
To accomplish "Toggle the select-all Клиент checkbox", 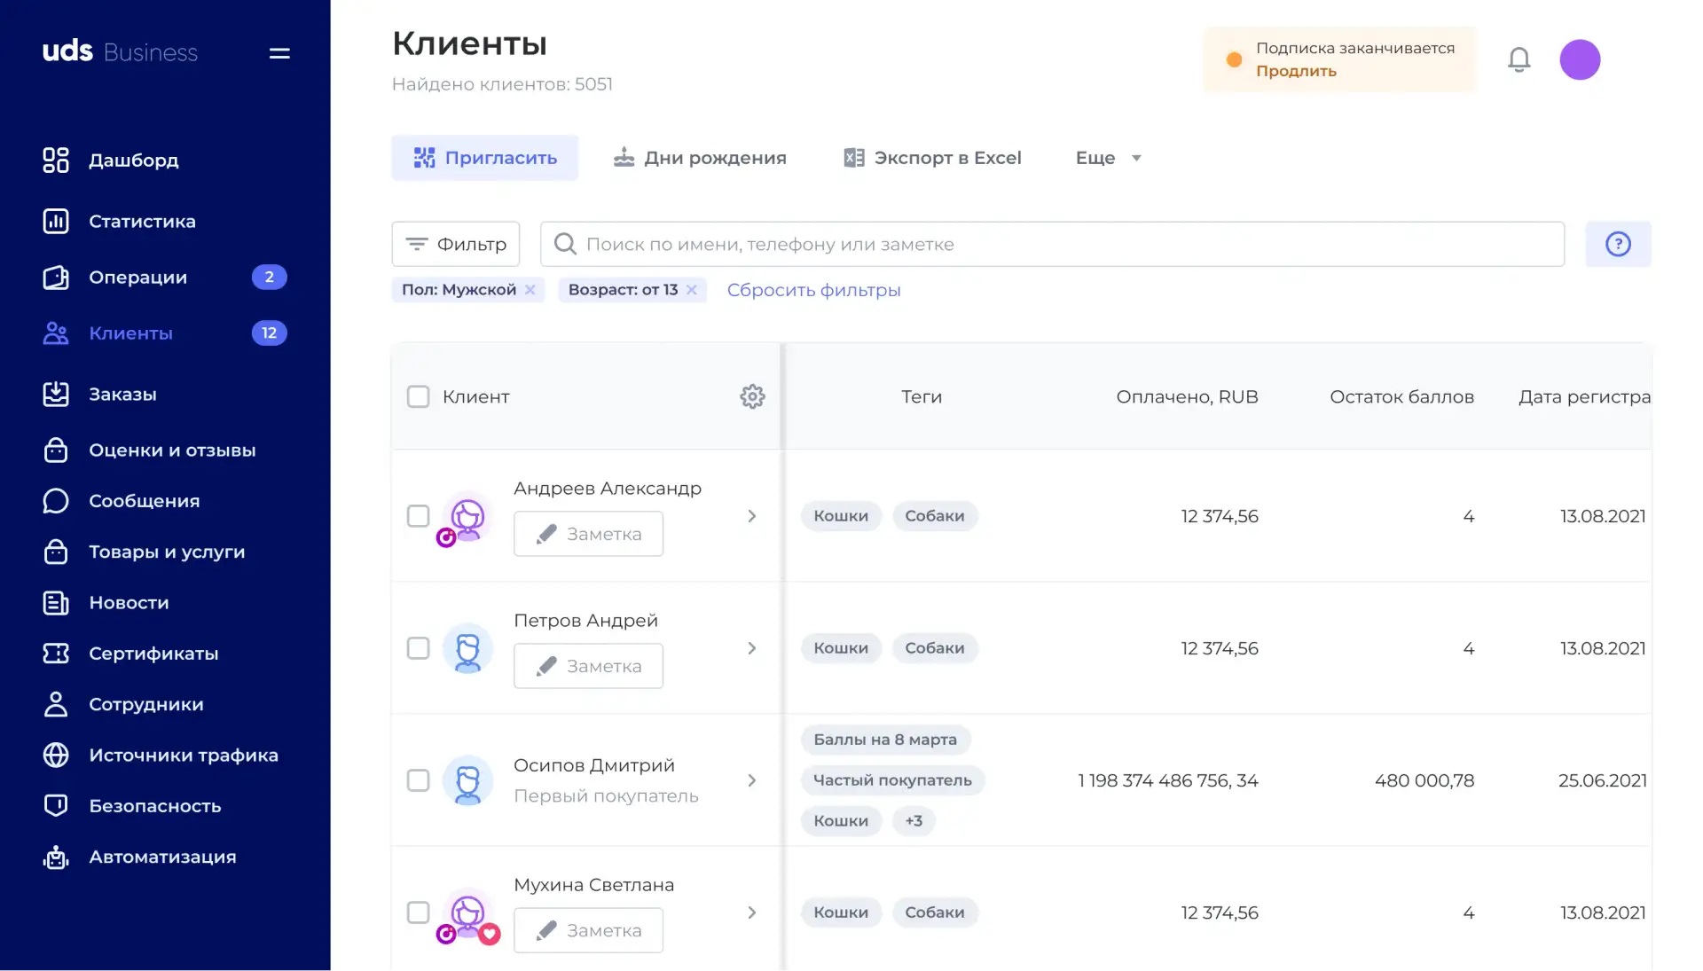I will click(418, 396).
